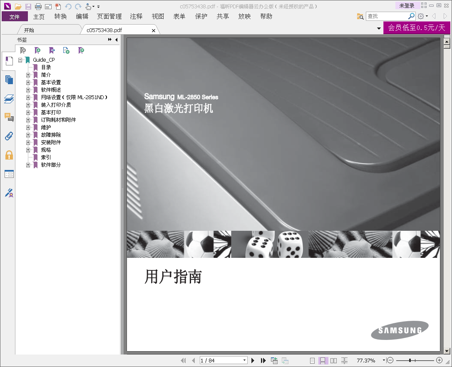
Task: Zoom in with the plus button
Action: tap(440, 360)
